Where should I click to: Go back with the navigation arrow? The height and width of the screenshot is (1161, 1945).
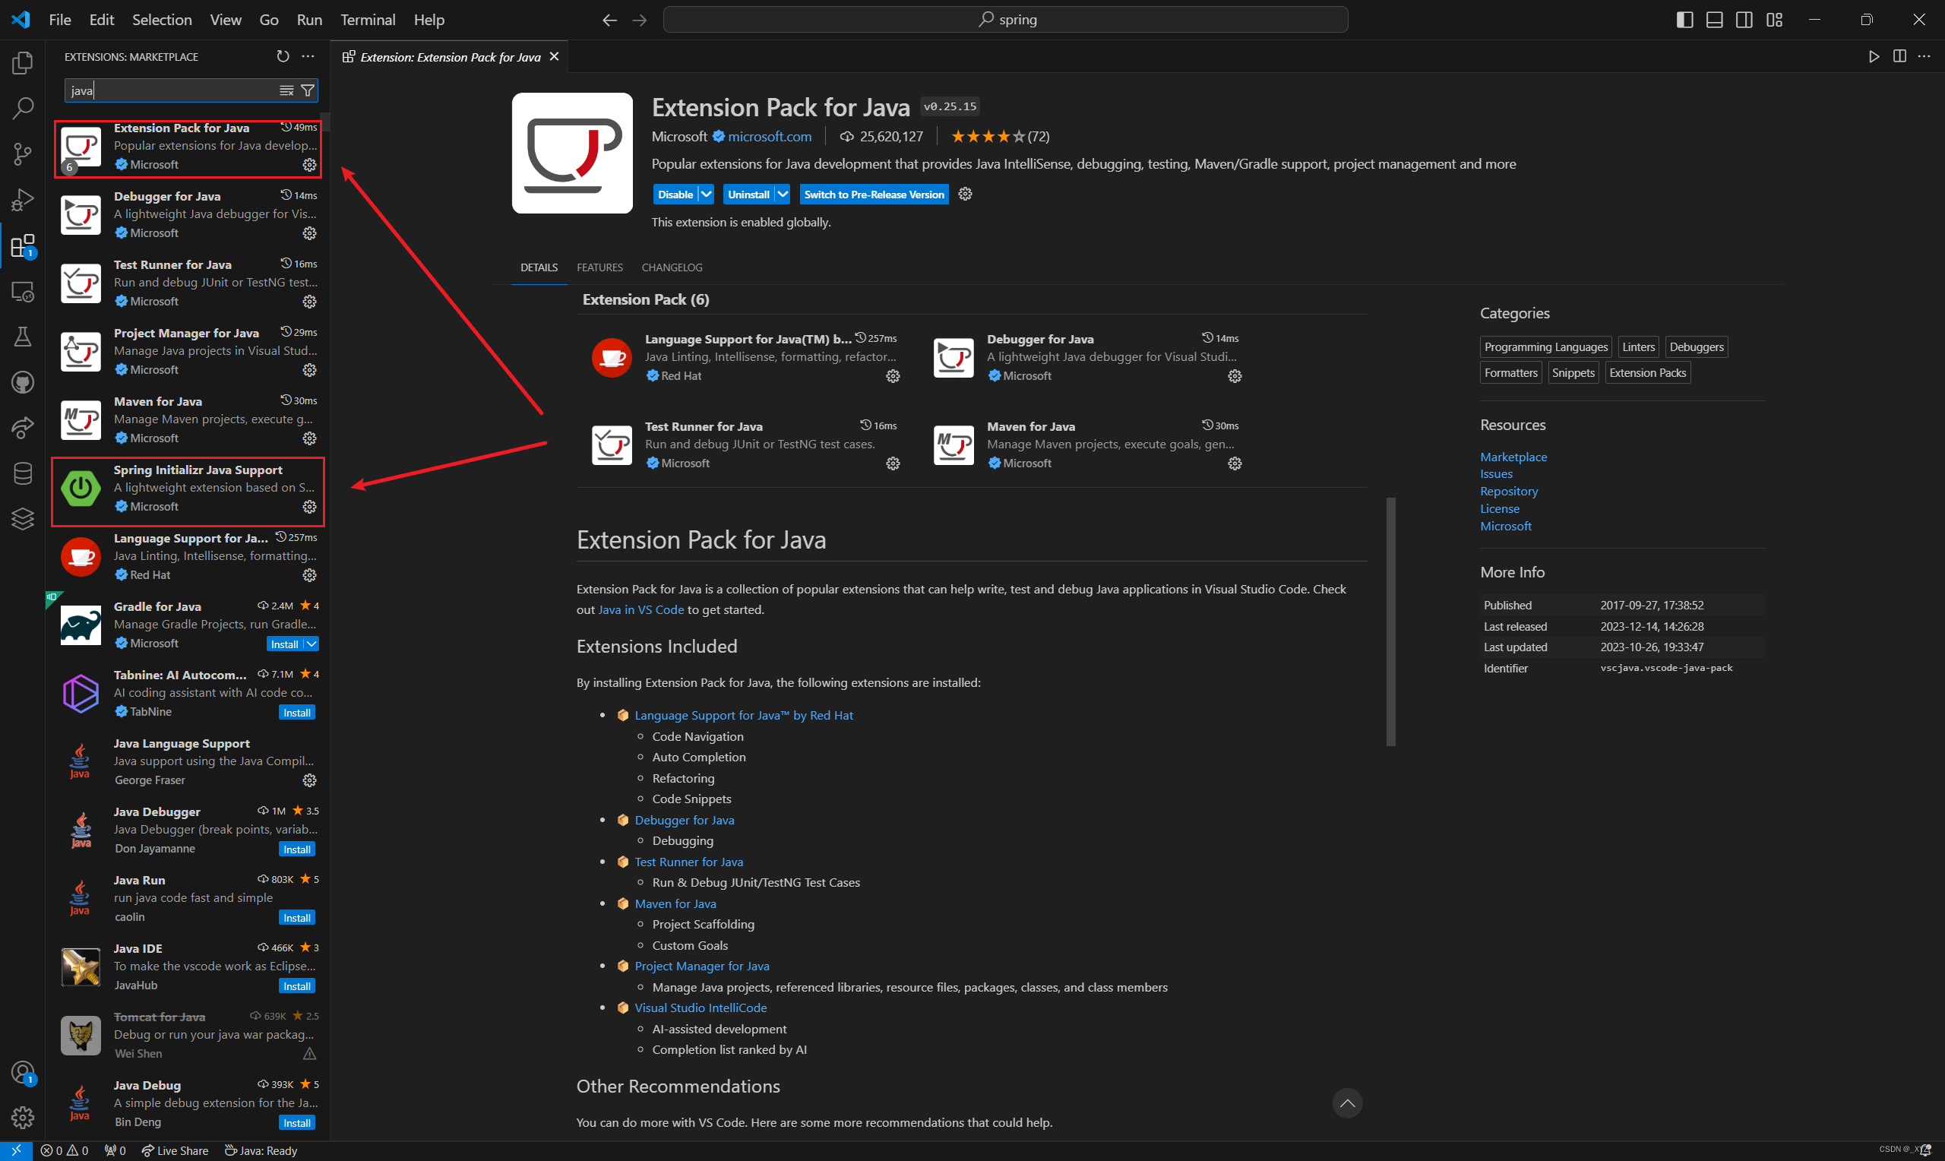tap(609, 20)
